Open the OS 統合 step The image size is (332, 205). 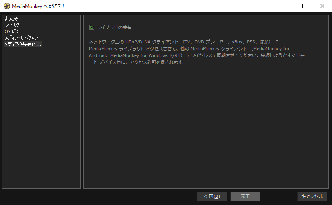point(13,31)
